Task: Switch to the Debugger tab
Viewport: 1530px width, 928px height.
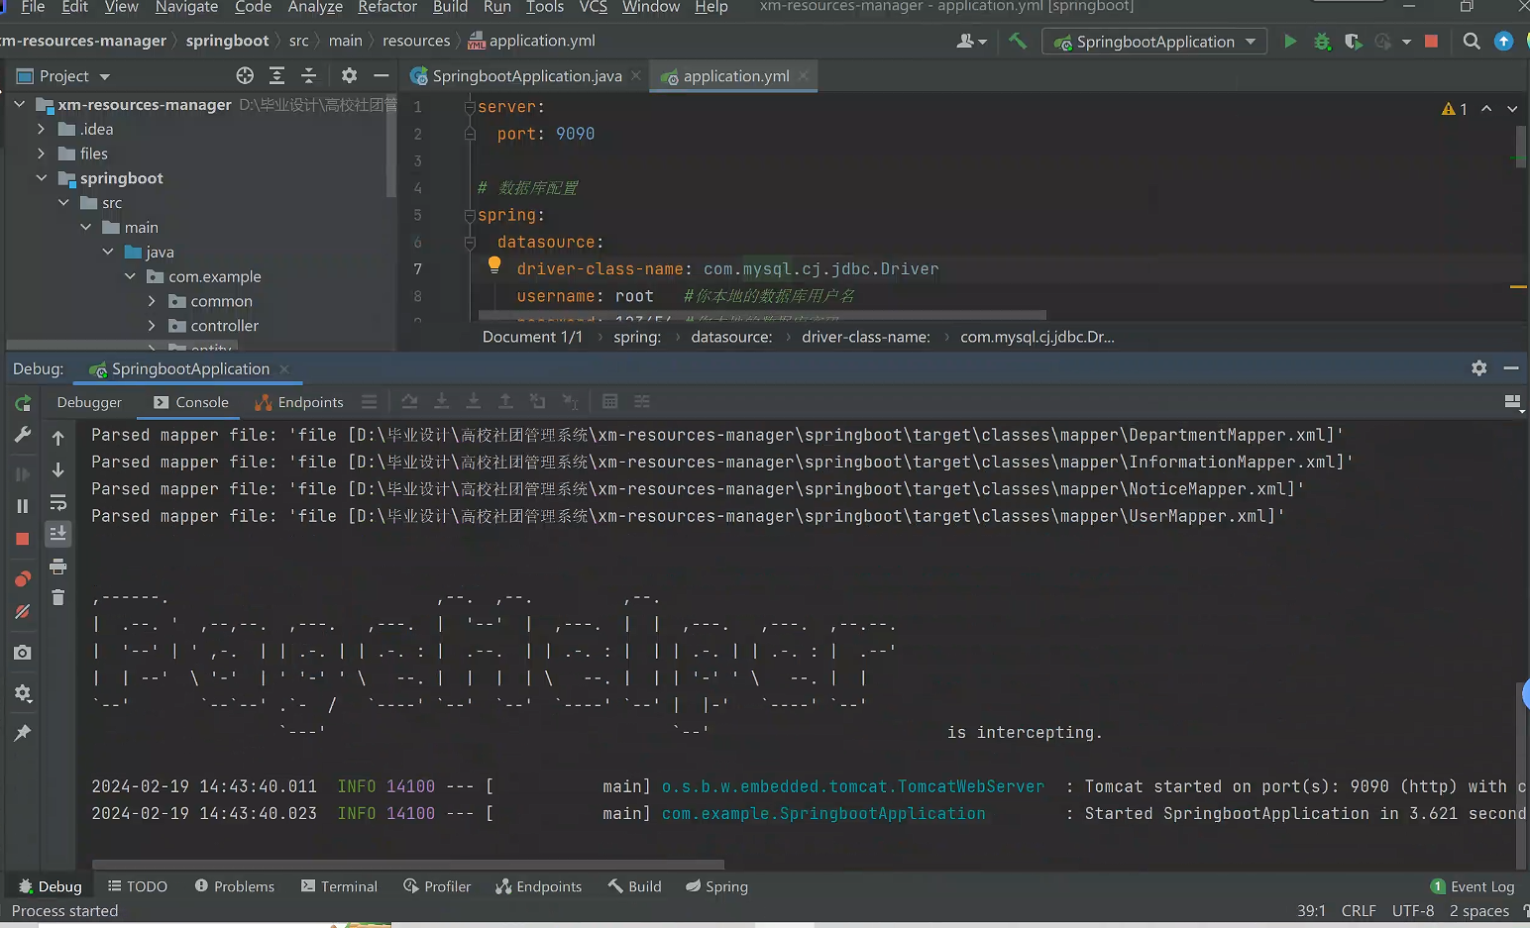Action: (x=89, y=402)
